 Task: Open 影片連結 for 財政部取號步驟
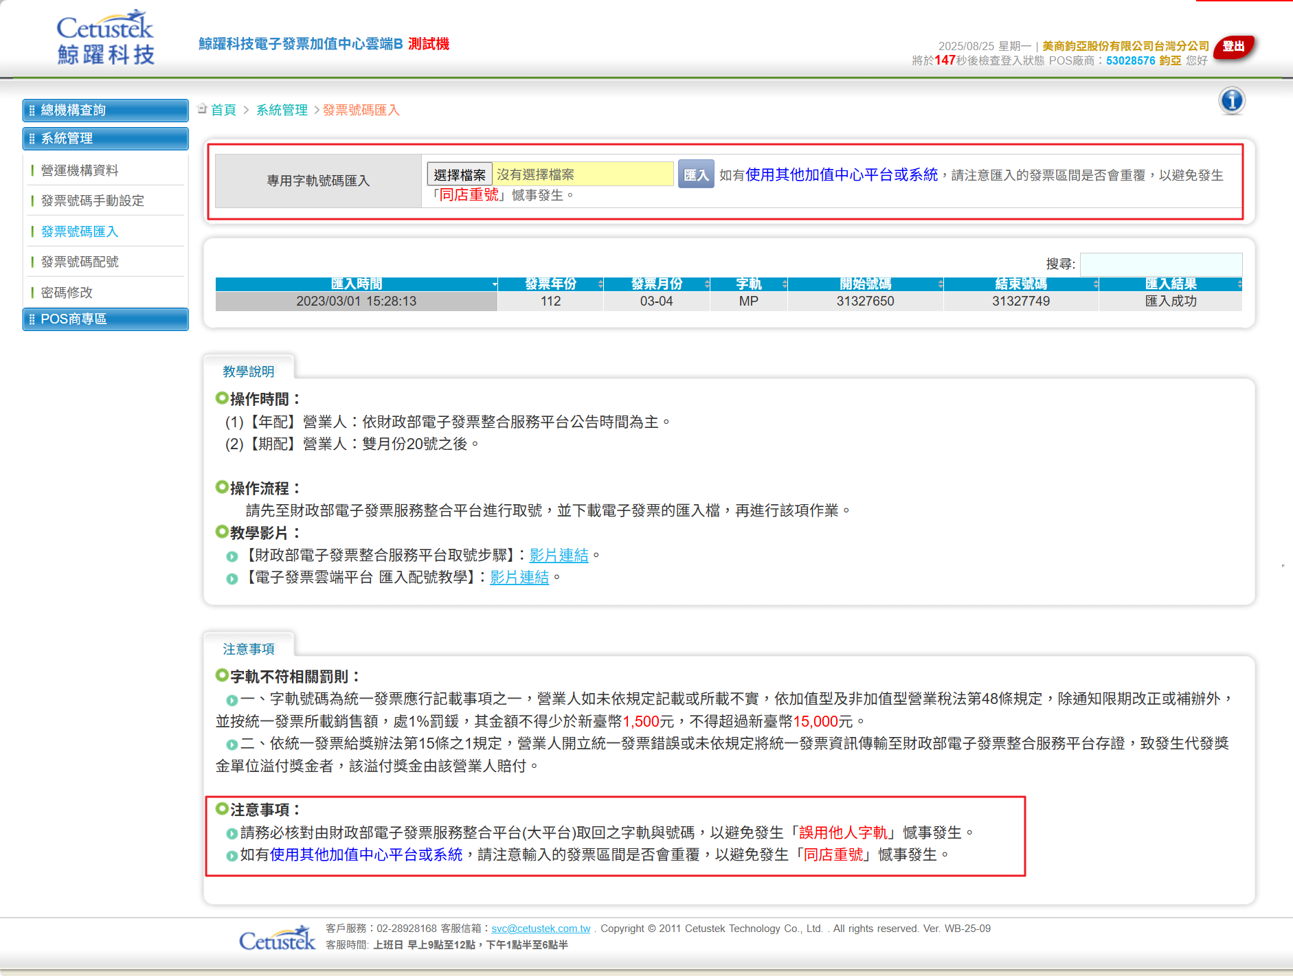[x=559, y=555]
